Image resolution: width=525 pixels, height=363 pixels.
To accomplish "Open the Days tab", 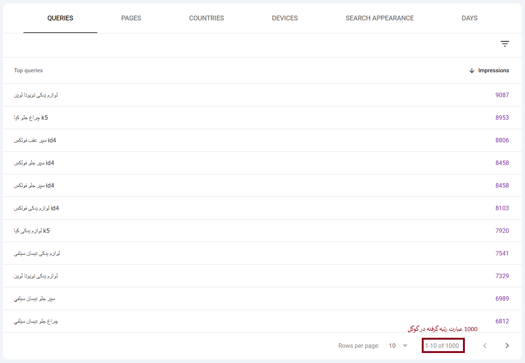I will pyautogui.click(x=469, y=18).
